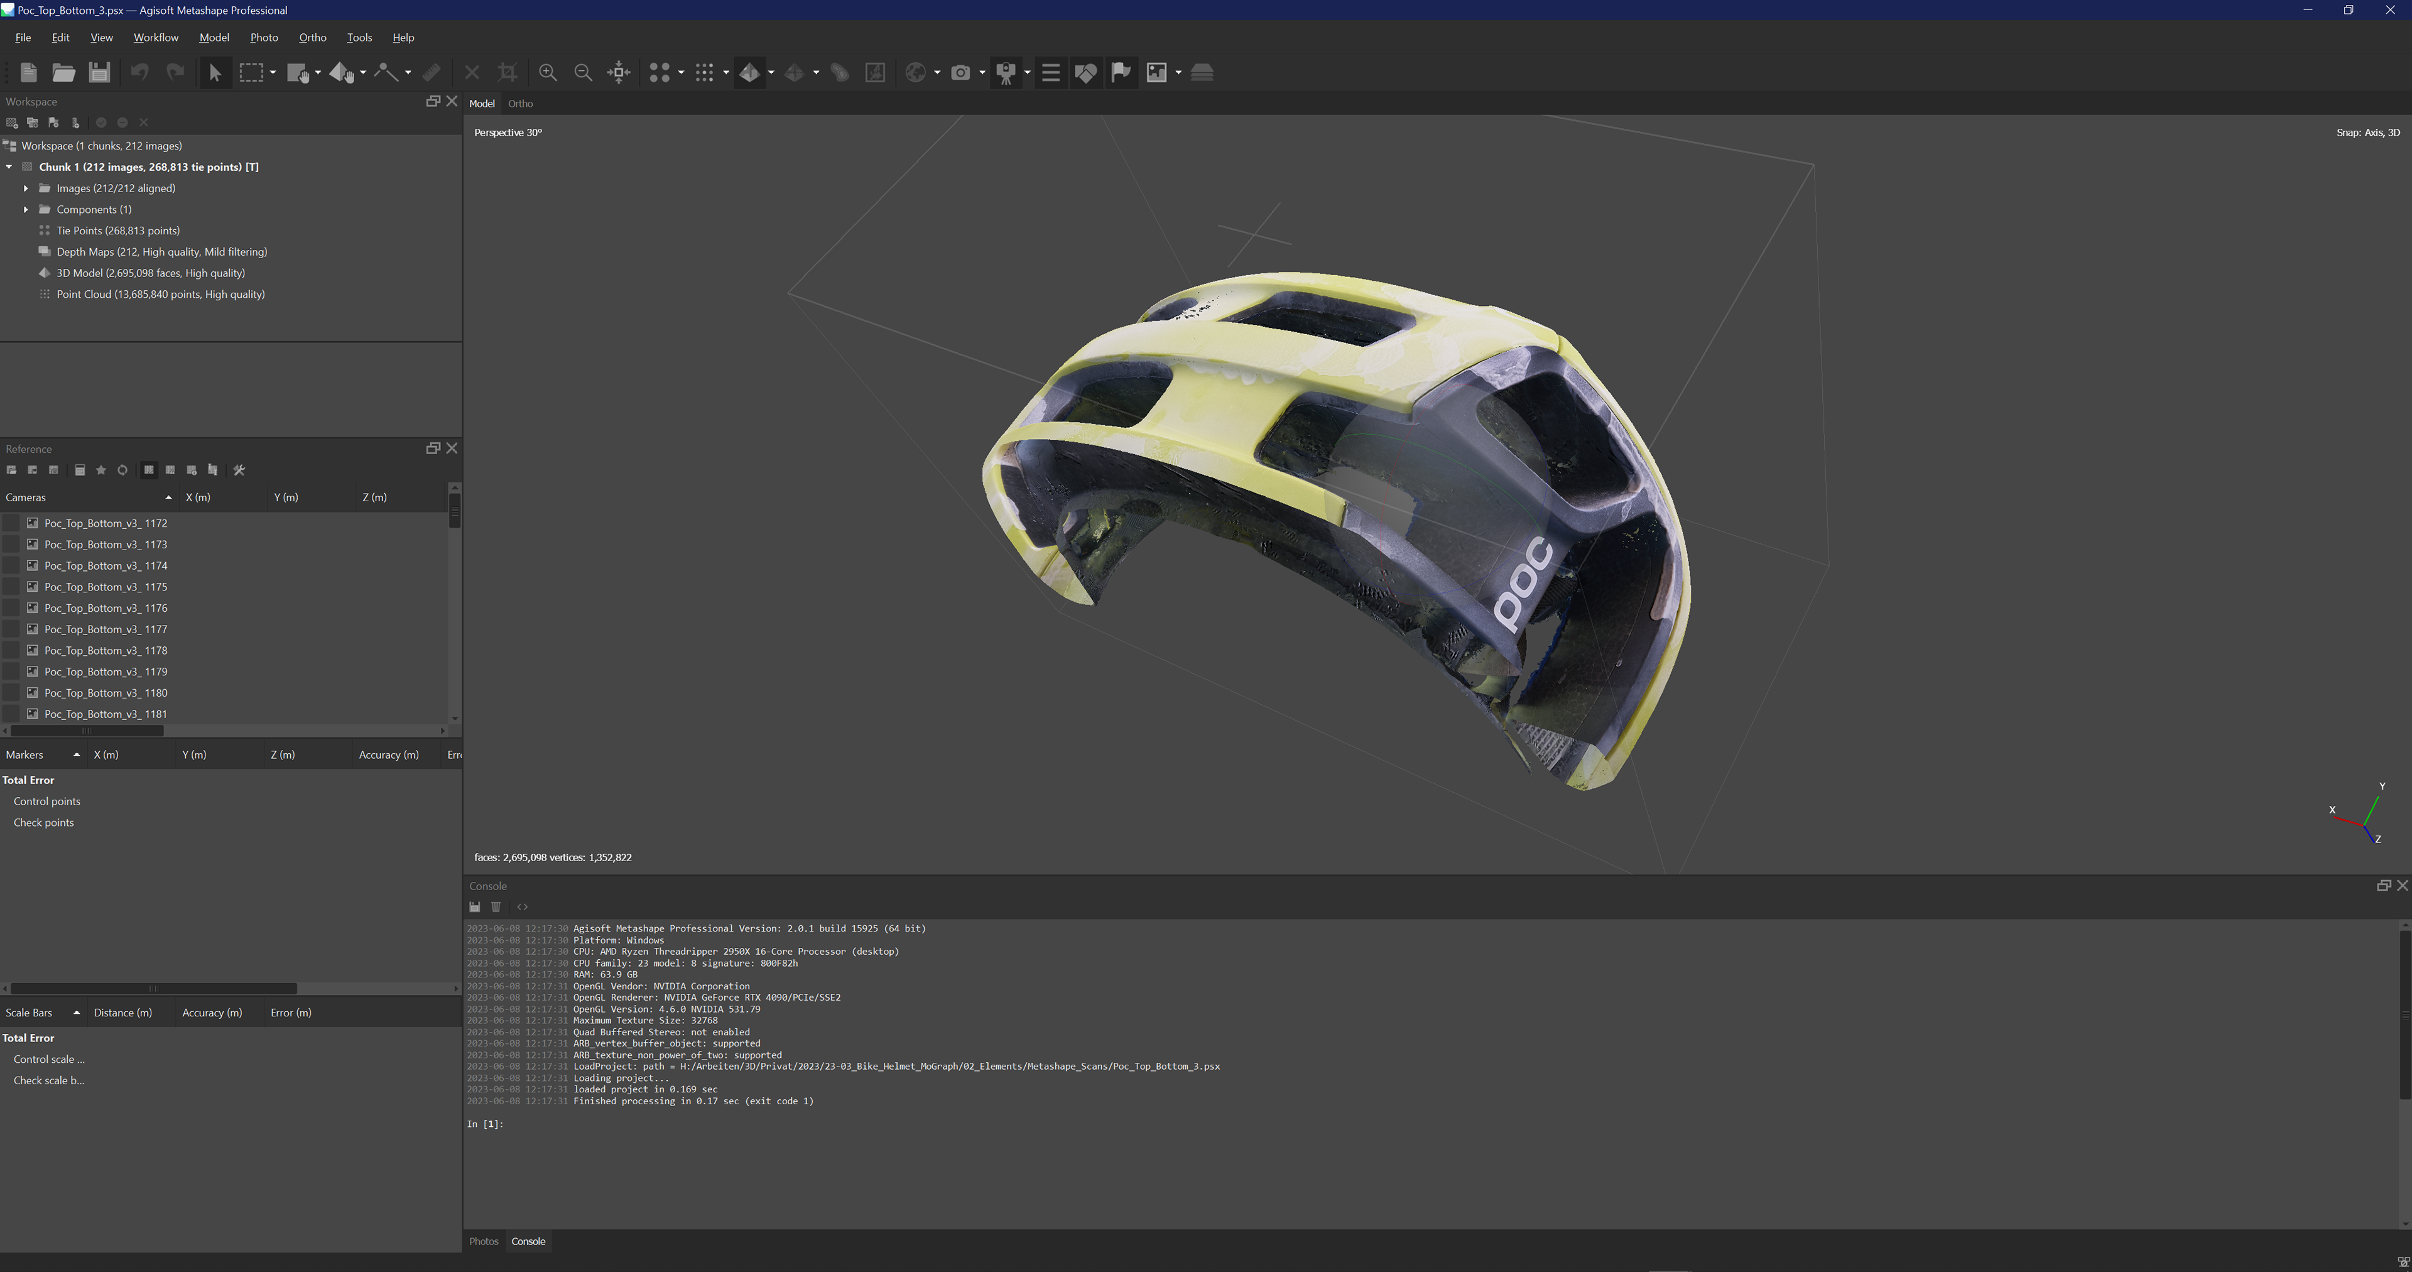Open Draw Polyline tool dropdown arrow
This screenshot has width=2412, height=1272.
pos(407,72)
